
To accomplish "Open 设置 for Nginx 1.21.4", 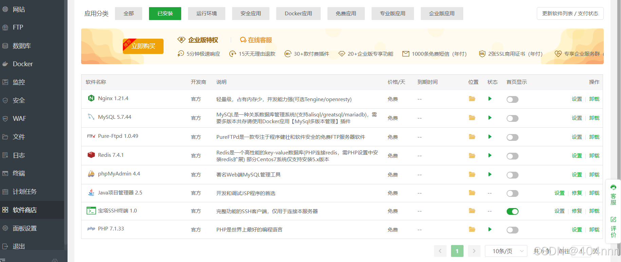I will 577,99.
